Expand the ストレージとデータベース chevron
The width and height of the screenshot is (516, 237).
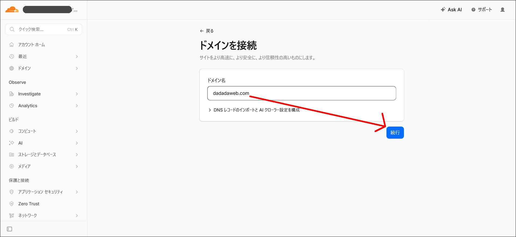(x=77, y=155)
